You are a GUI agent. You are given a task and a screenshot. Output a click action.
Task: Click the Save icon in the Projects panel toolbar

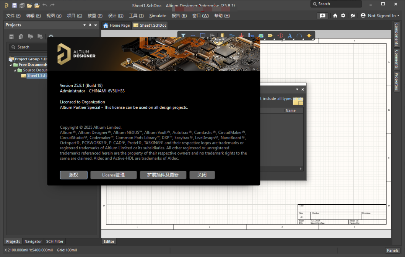[x=11, y=37]
